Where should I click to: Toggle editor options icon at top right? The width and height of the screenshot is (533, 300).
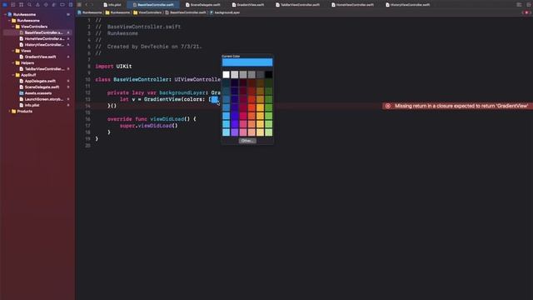point(519,5)
